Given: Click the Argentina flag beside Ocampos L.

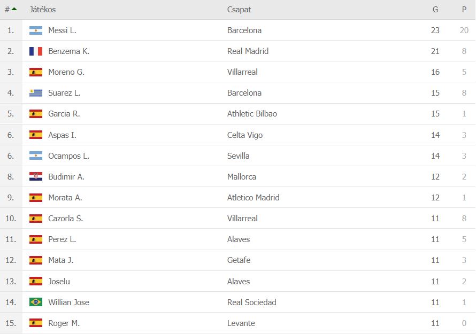Looking at the screenshot, I should [36, 156].
